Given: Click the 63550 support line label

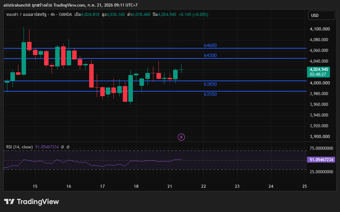Looking at the screenshot, I should pyautogui.click(x=210, y=94).
